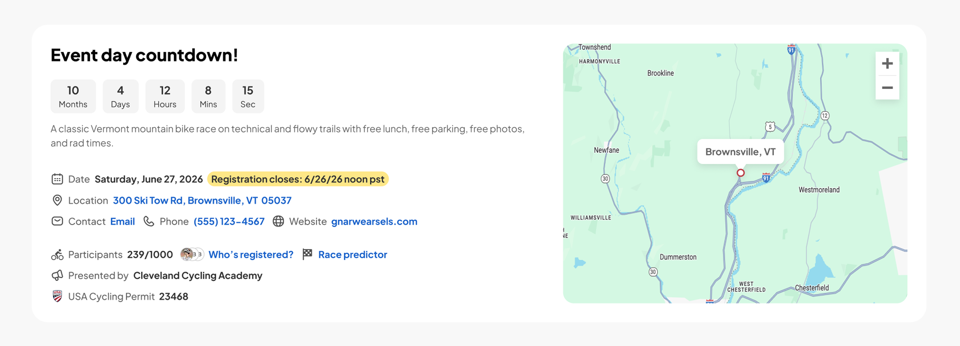Image resolution: width=960 pixels, height=346 pixels.
Task: Click the location pin icon
Action: tap(57, 200)
